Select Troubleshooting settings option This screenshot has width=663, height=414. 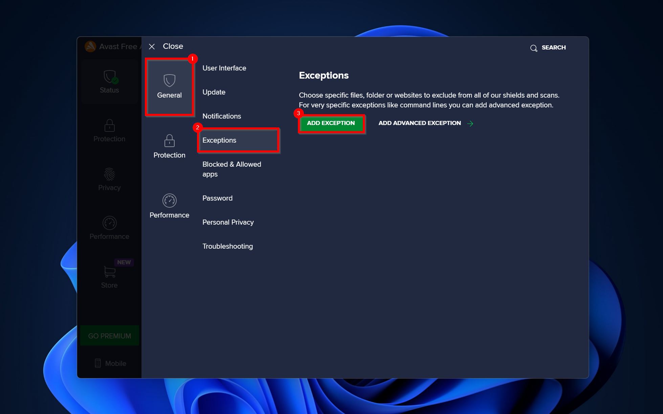(227, 246)
